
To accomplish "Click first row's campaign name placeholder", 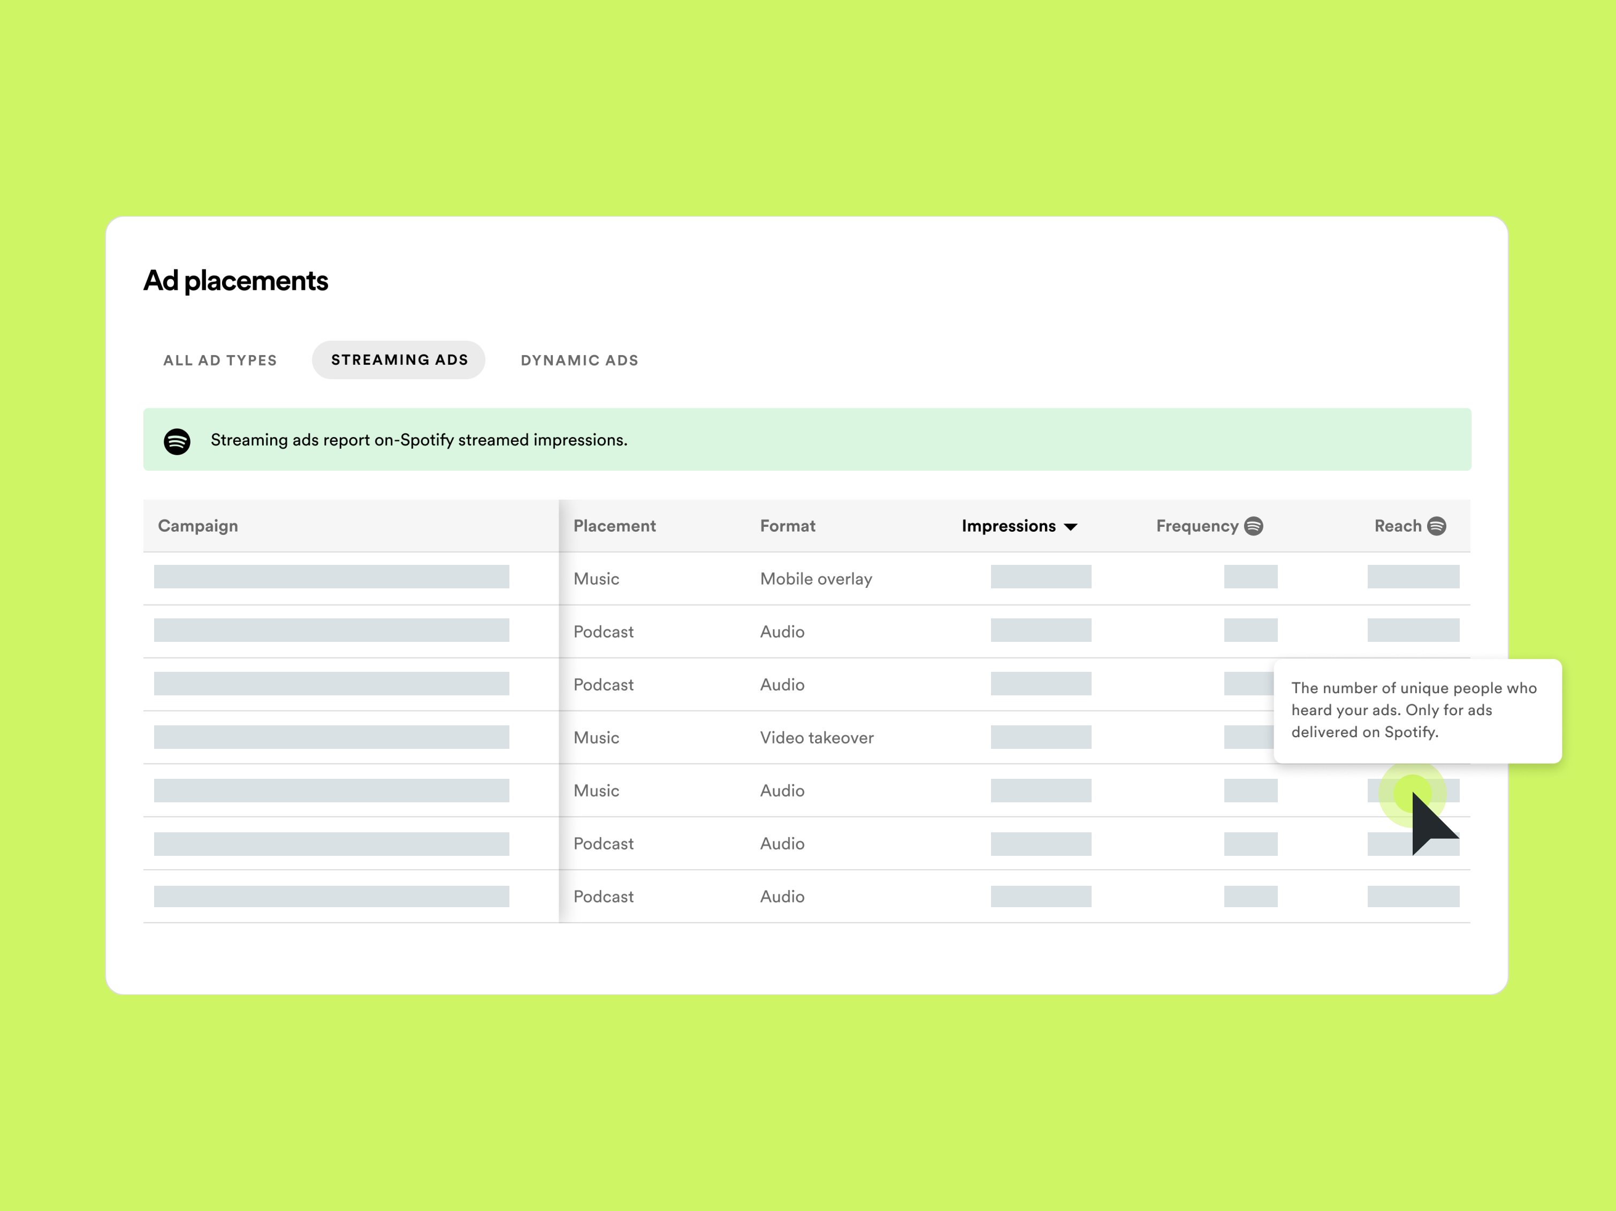I will point(331,577).
